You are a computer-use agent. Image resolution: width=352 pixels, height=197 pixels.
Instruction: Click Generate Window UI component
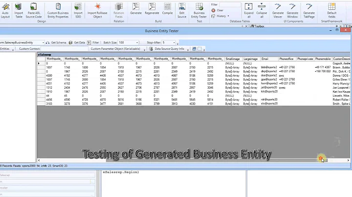coord(292,11)
